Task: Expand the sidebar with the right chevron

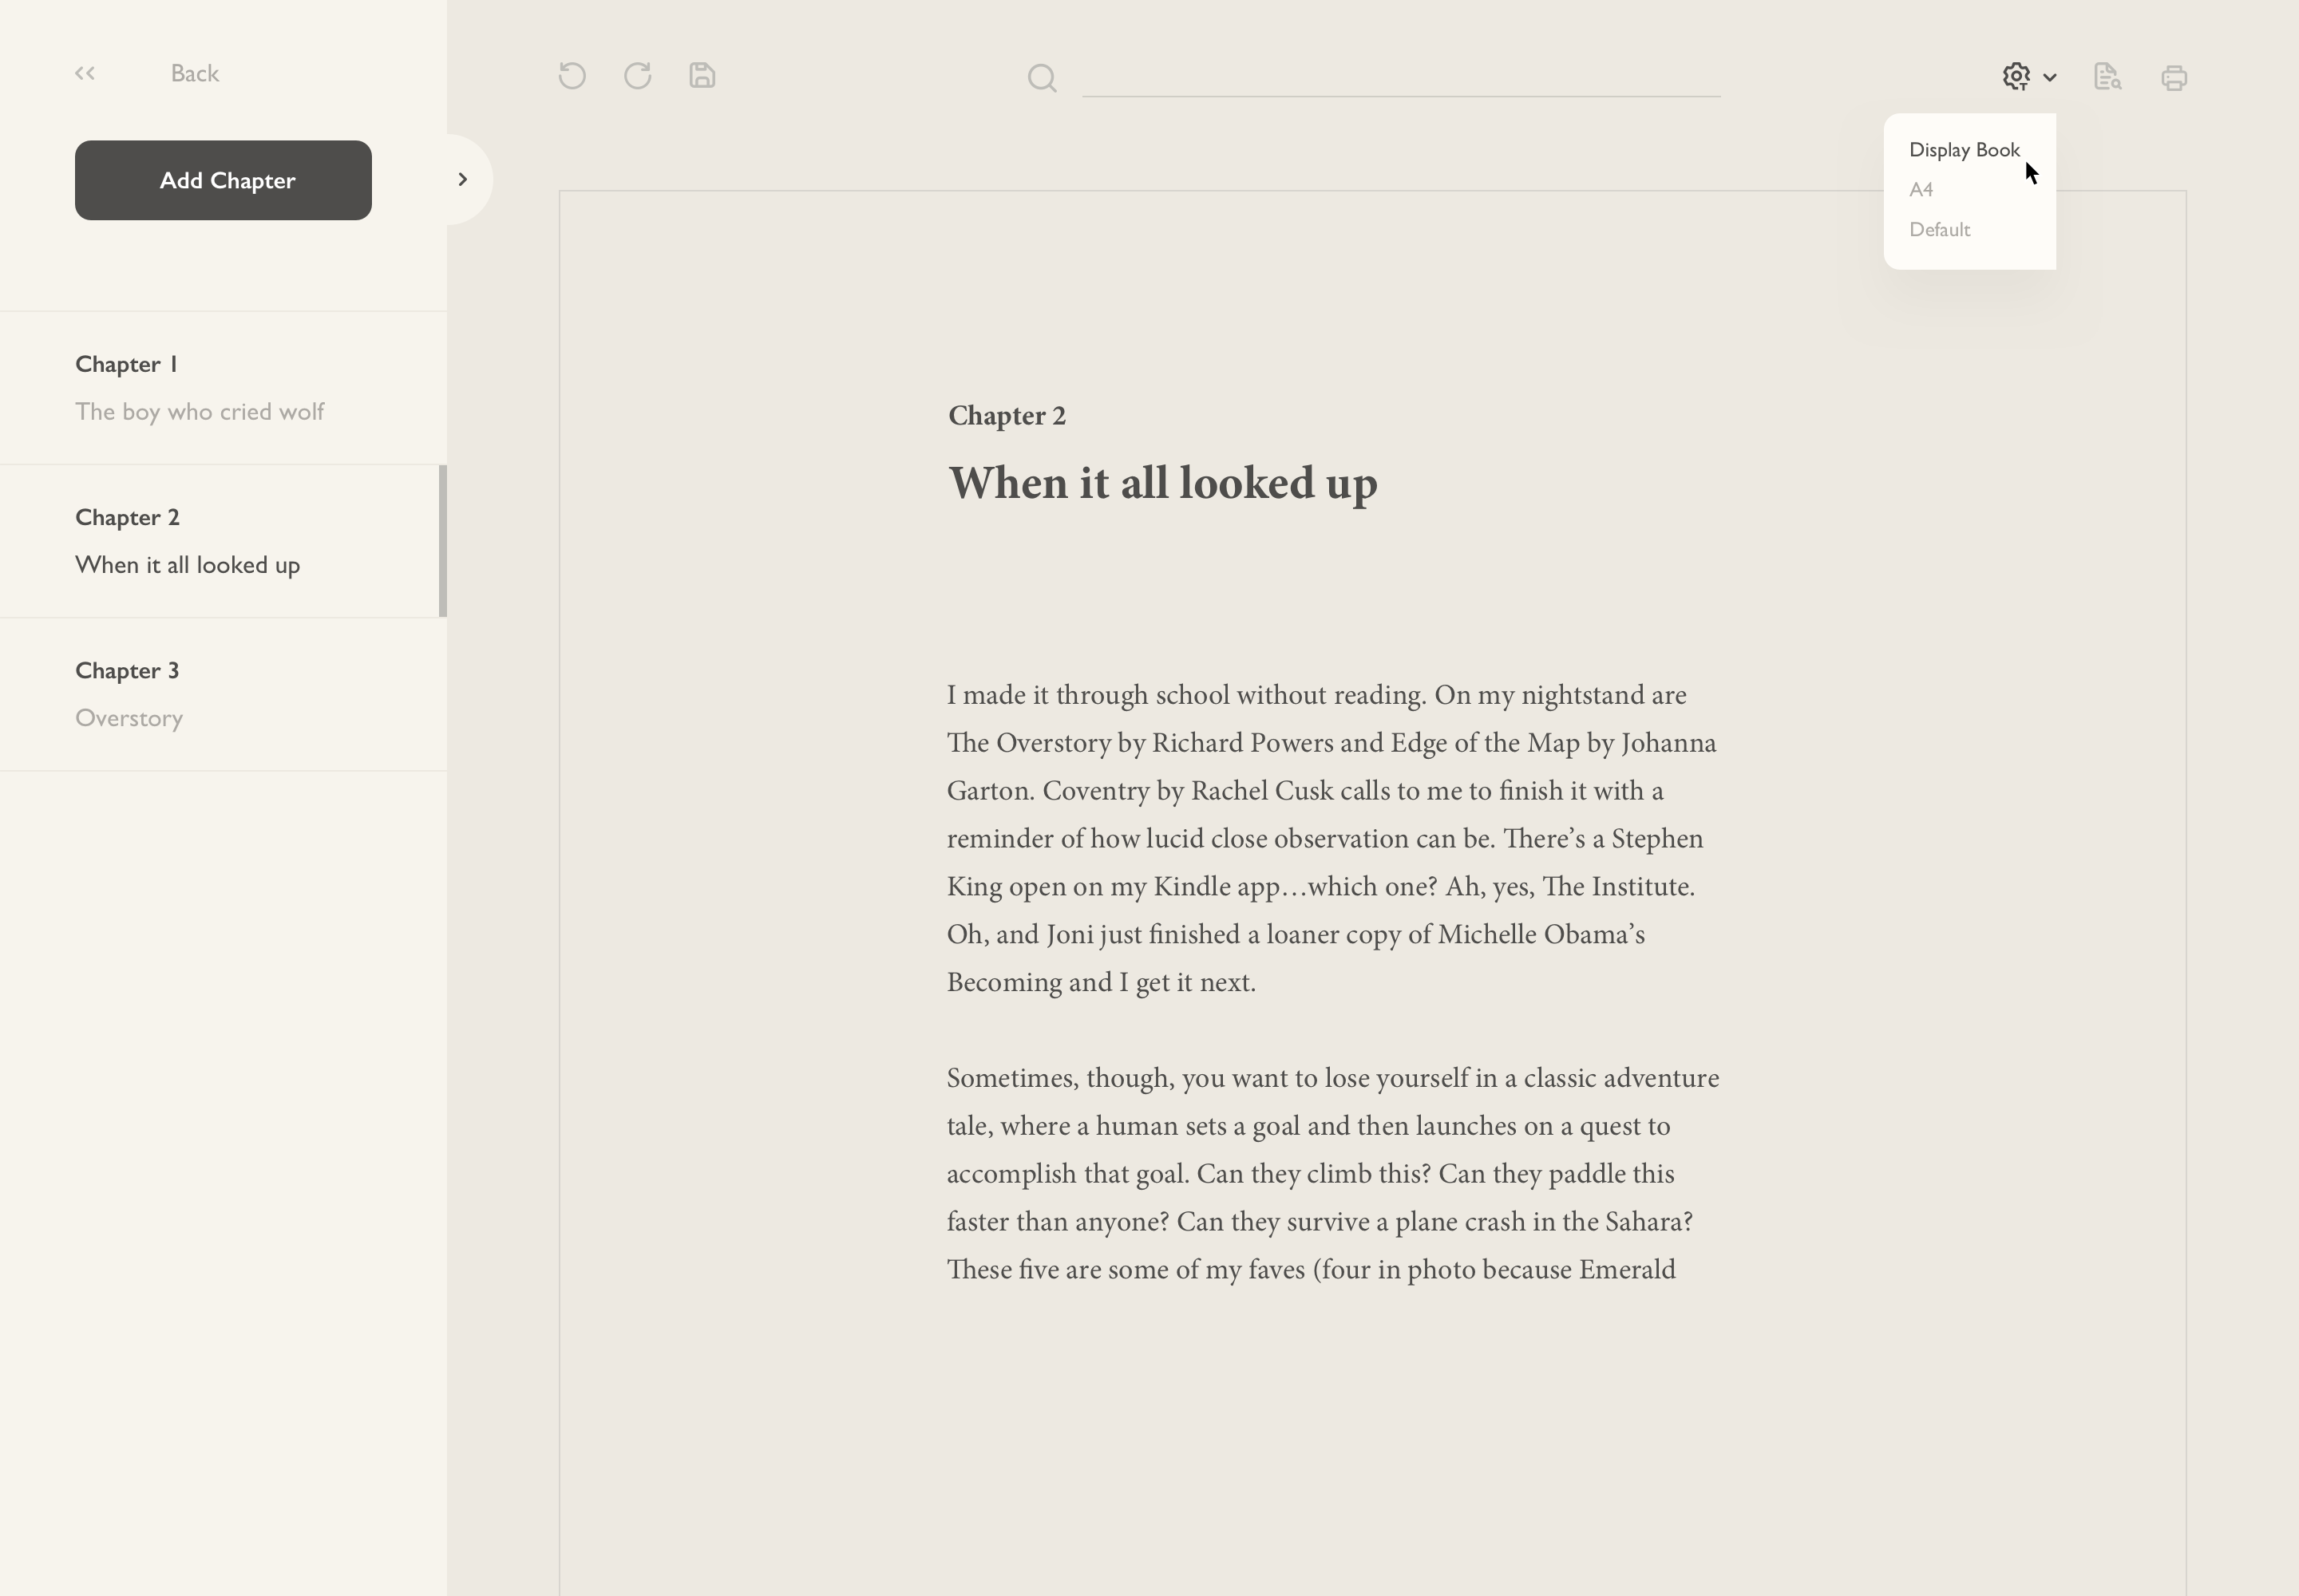Action: click(x=462, y=179)
